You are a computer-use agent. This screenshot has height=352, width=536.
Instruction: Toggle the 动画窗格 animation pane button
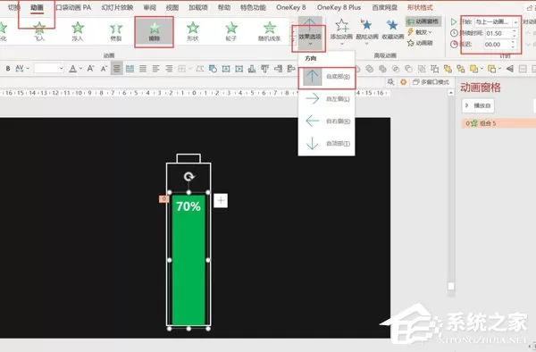pos(423,21)
